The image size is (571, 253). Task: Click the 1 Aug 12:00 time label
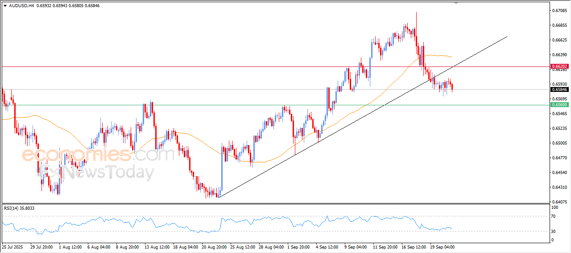pos(70,246)
